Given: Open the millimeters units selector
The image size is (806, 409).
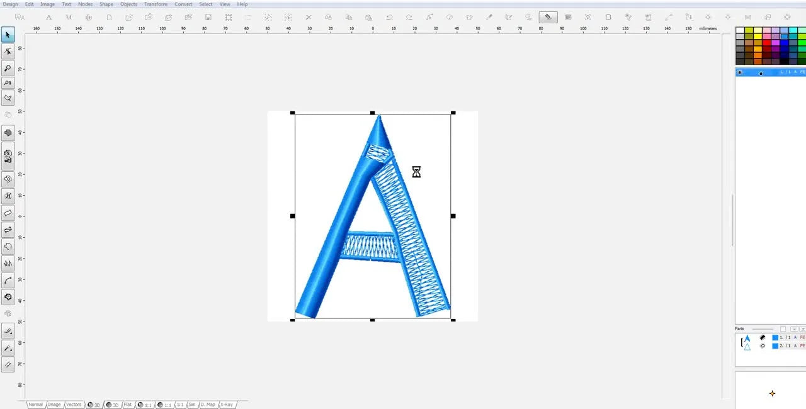Looking at the screenshot, I should click(707, 28).
